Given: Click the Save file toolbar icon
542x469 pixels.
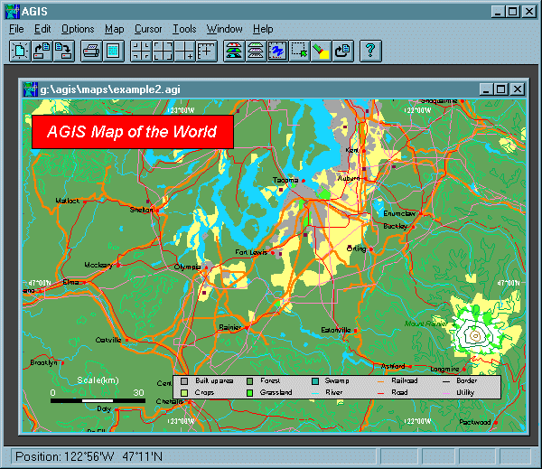Looking at the screenshot, I should 63,51.
